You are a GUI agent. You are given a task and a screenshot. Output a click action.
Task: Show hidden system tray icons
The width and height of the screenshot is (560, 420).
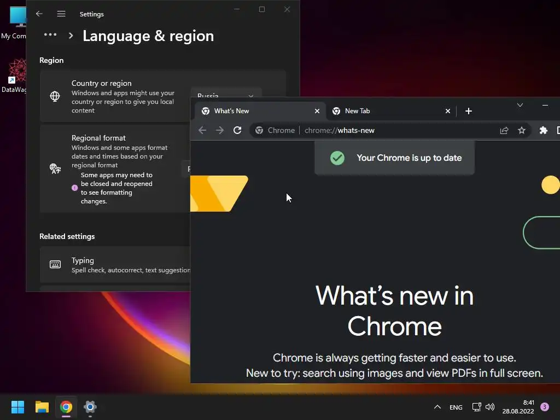pyautogui.click(x=437, y=407)
